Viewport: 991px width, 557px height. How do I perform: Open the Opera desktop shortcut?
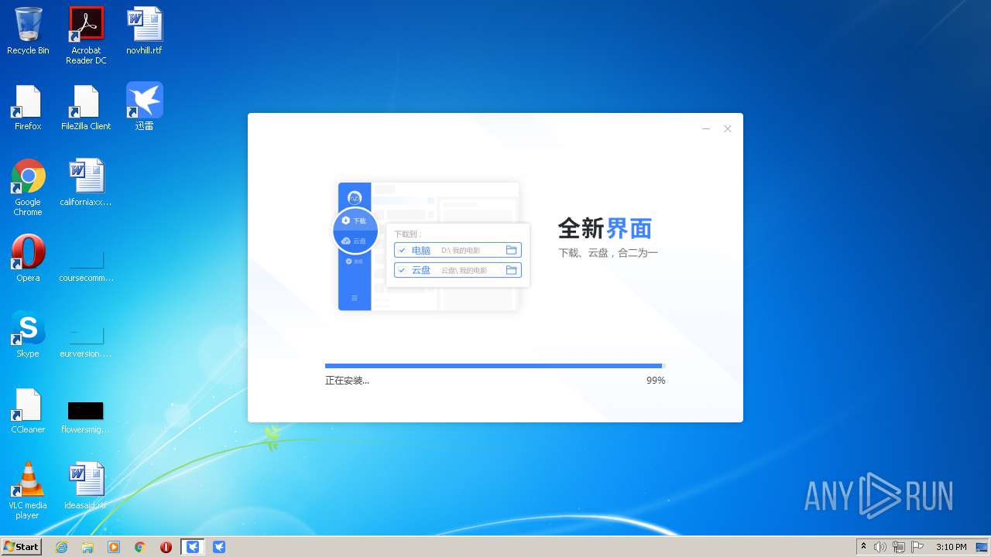pos(28,258)
